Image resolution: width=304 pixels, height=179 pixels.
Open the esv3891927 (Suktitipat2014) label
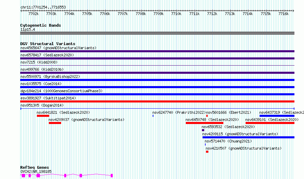coord(48,98)
